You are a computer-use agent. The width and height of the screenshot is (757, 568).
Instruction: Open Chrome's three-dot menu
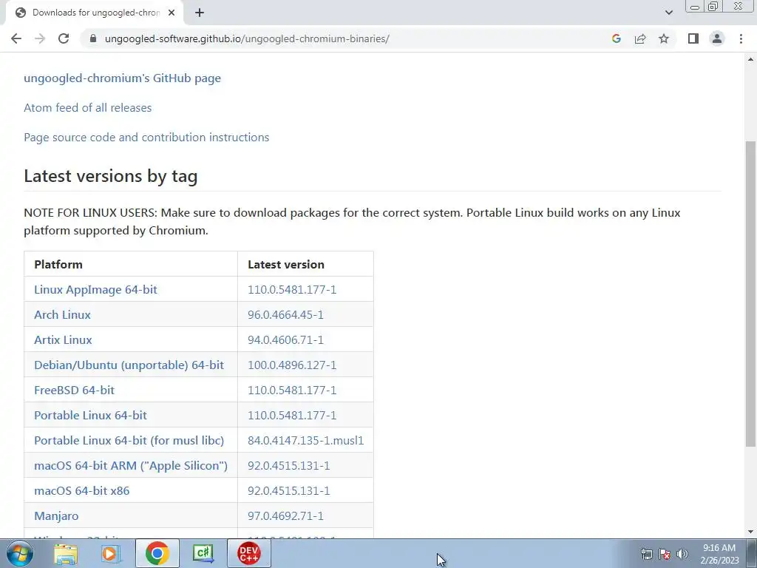coord(741,38)
